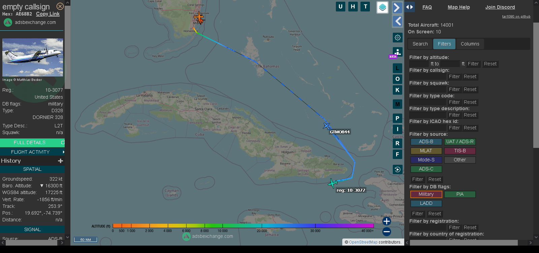Toggle sidebar with the double-arrow icon
Screen dimensions: 539x253
409,7
